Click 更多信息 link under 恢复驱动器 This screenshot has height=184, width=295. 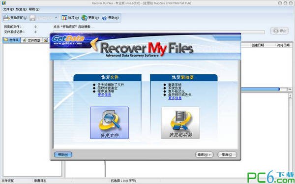tap(175, 98)
